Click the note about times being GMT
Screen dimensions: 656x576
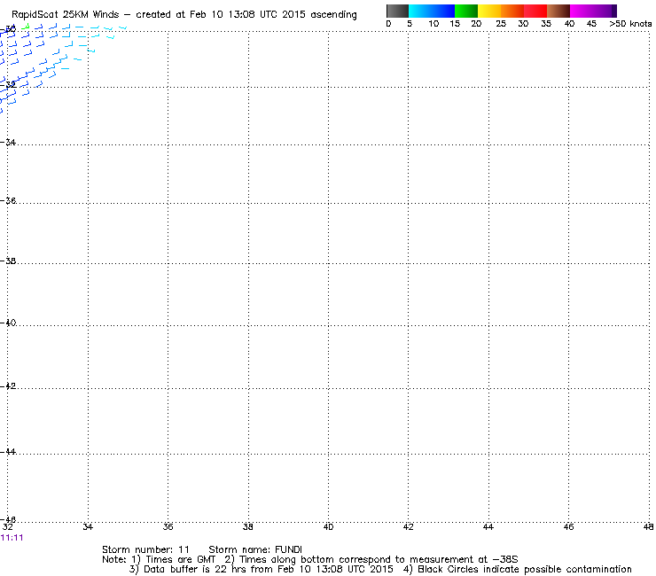click(174, 559)
